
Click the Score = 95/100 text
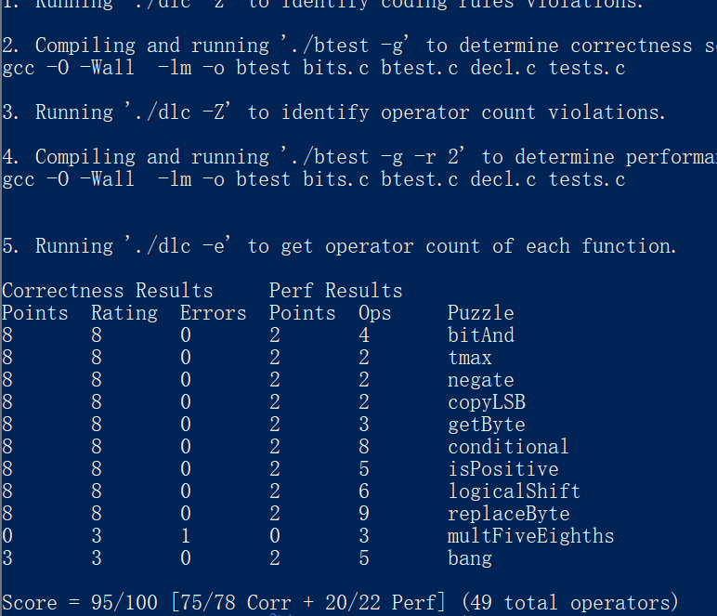coord(79,603)
